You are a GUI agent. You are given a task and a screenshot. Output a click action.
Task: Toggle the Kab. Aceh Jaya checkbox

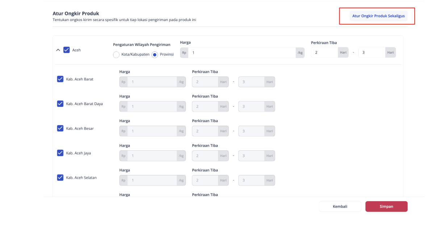click(60, 153)
